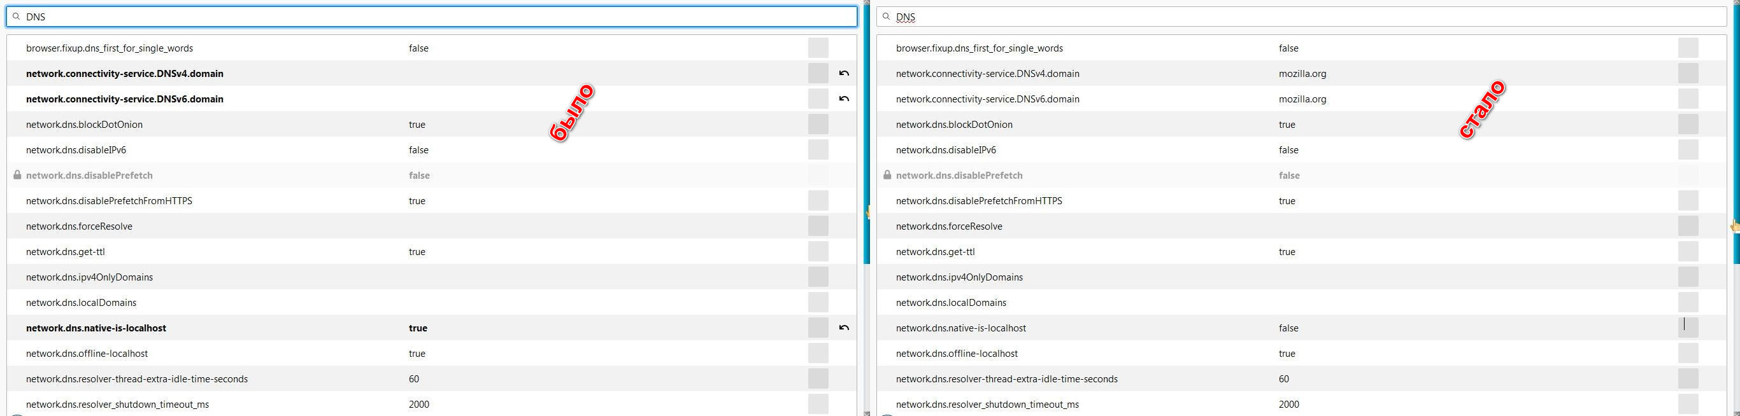Edit DNSv4.domain value in left panel
Image resolution: width=1740 pixels, height=416 pixels.
(818, 74)
